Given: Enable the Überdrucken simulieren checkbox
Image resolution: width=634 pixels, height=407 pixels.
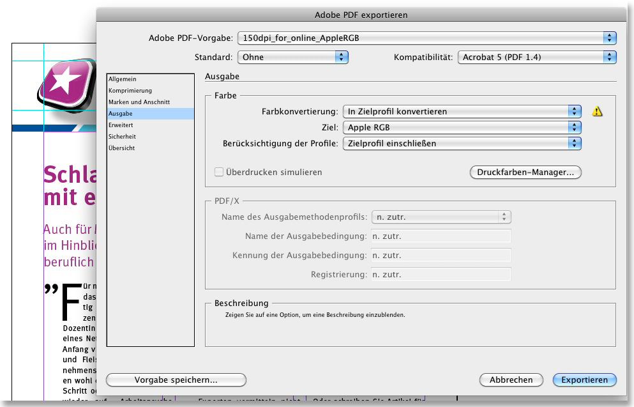Looking at the screenshot, I should pos(219,172).
